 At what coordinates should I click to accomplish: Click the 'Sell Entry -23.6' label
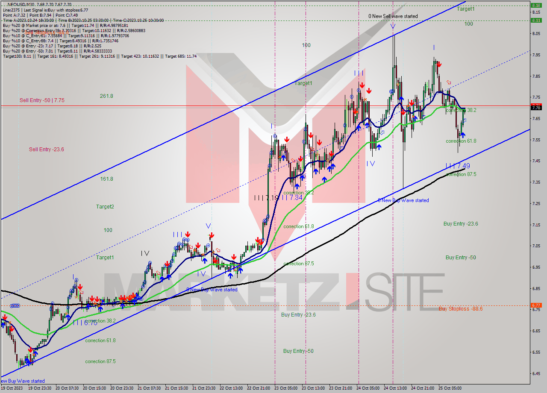[47, 150]
